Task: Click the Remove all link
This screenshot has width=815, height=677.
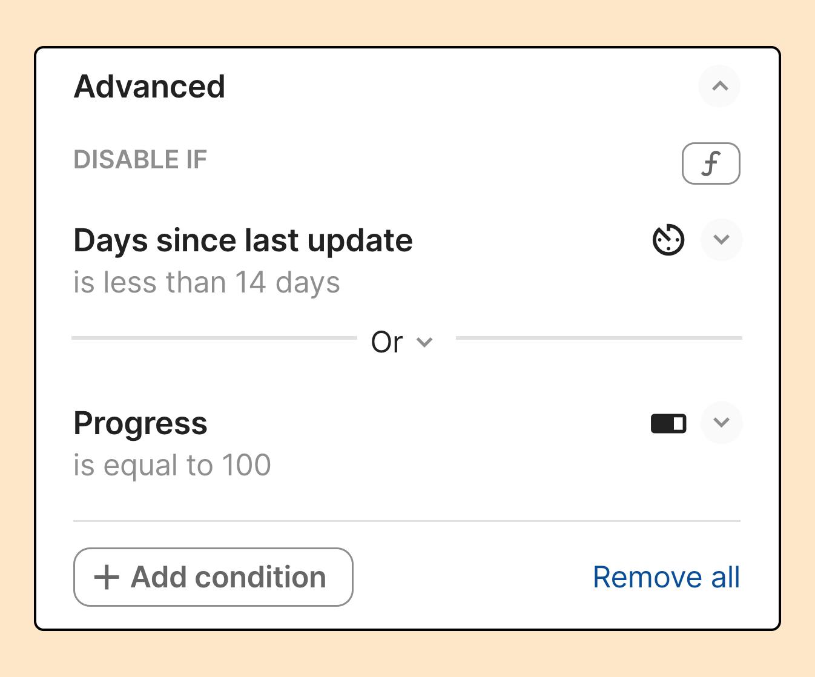Action: point(666,577)
